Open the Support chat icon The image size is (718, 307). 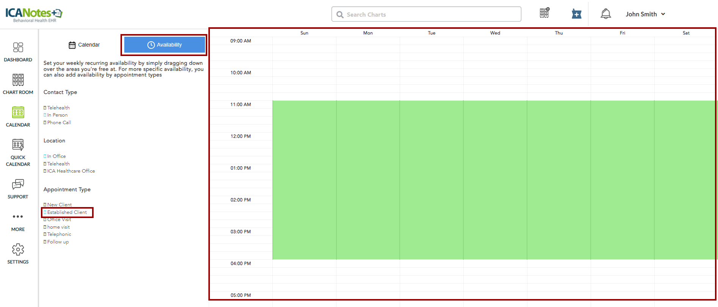click(18, 189)
